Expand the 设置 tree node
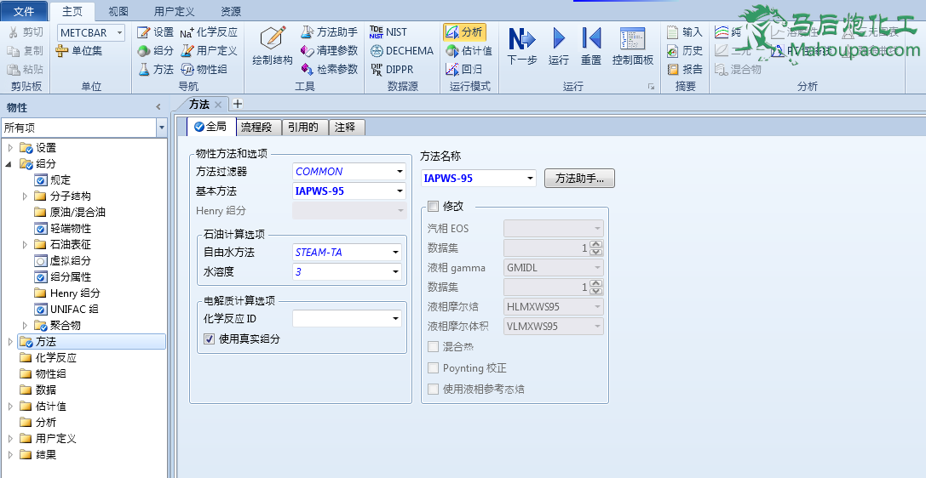926x478 pixels. pyautogui.click(x=9, y=147)
